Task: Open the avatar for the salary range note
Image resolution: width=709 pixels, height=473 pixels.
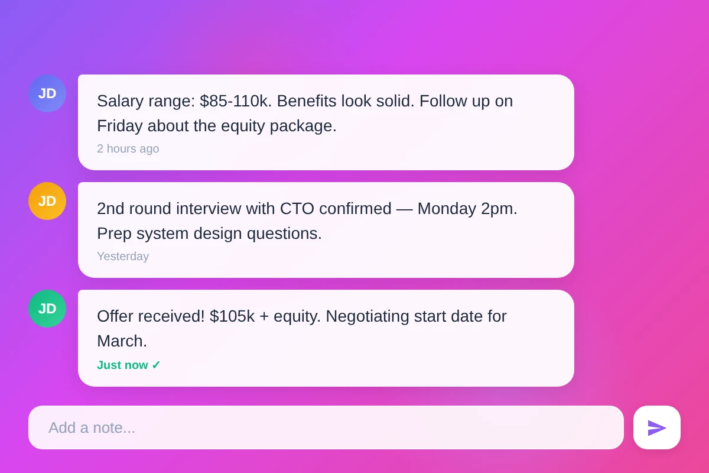Action: (x=47, y=93)
